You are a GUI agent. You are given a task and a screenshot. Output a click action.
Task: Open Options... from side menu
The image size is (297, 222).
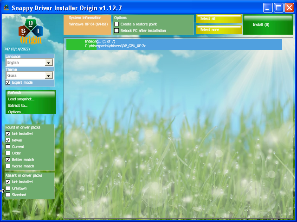pyautogui.click(x=16, y=112)
